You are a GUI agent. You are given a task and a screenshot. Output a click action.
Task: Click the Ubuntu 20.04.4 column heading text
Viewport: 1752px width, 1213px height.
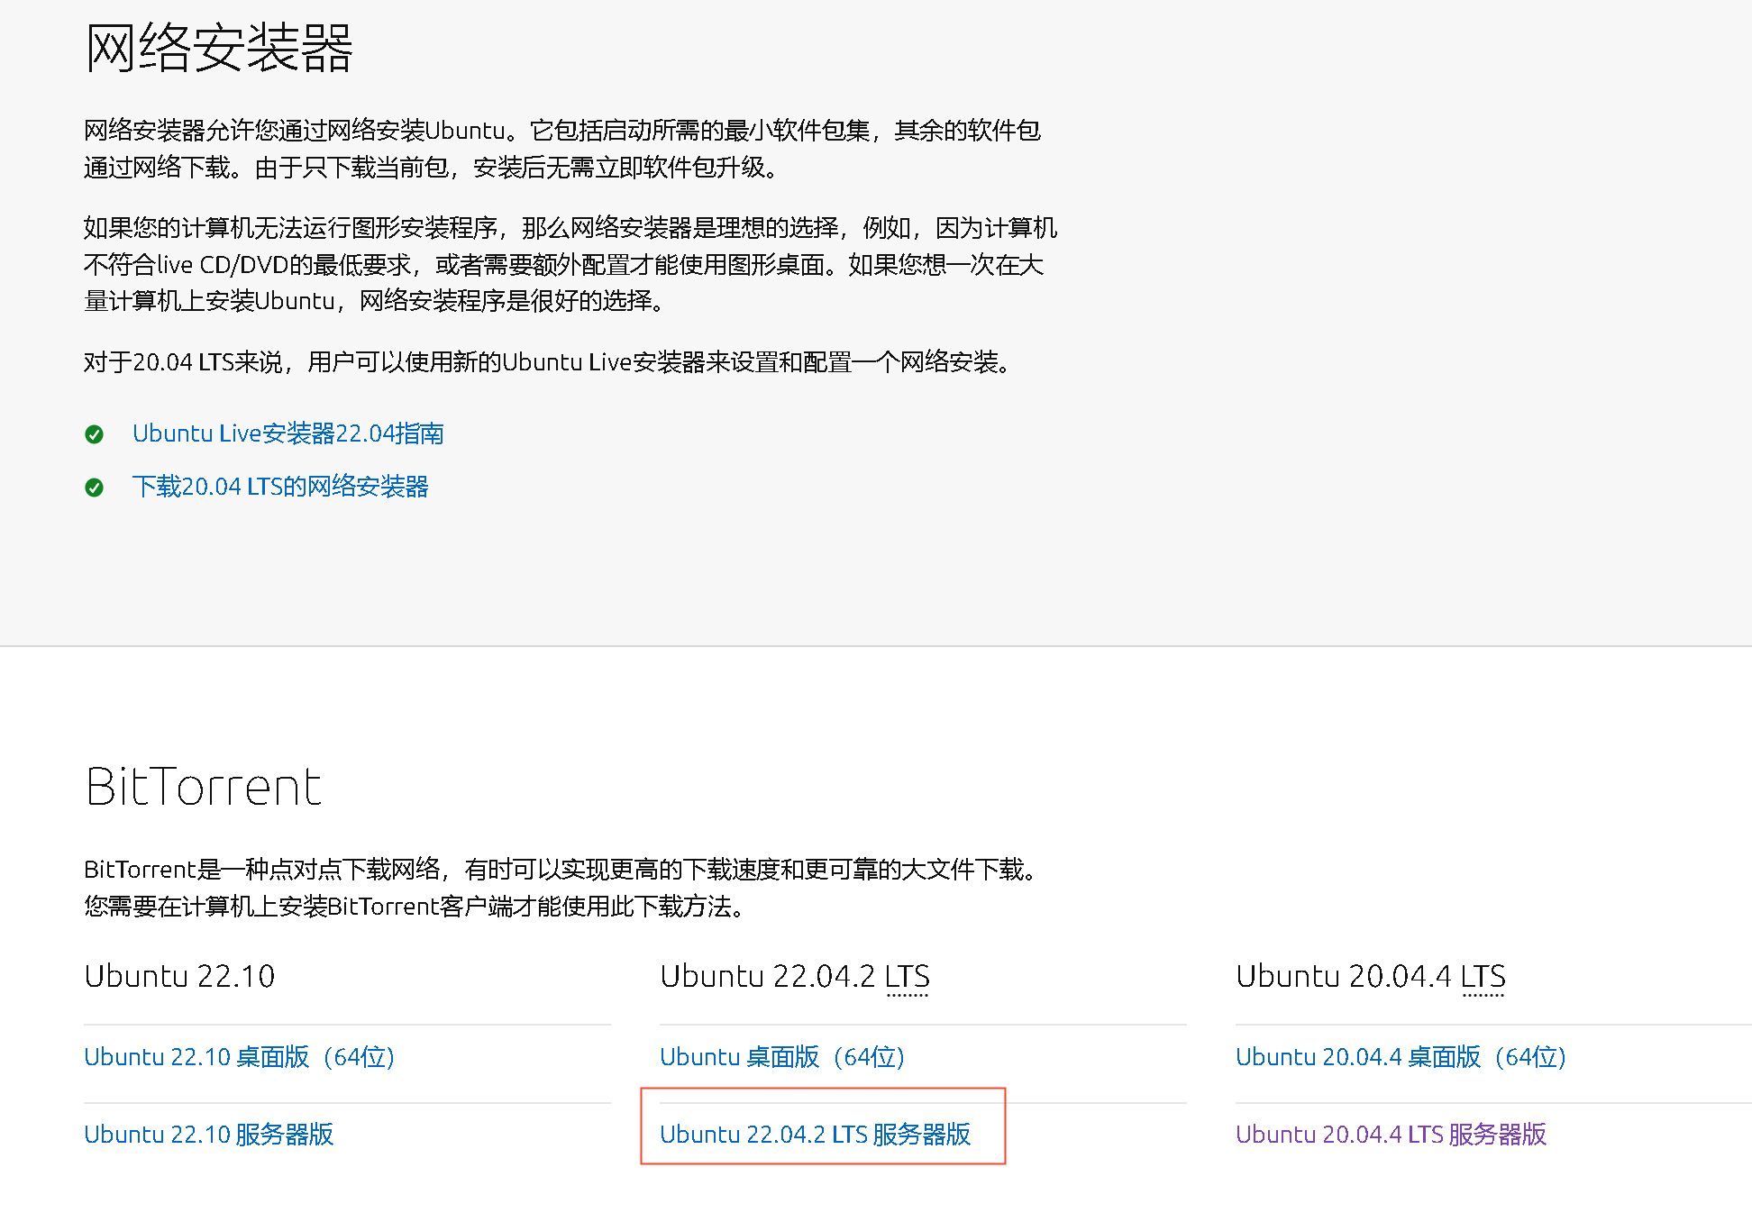[x=1343, y=977]
